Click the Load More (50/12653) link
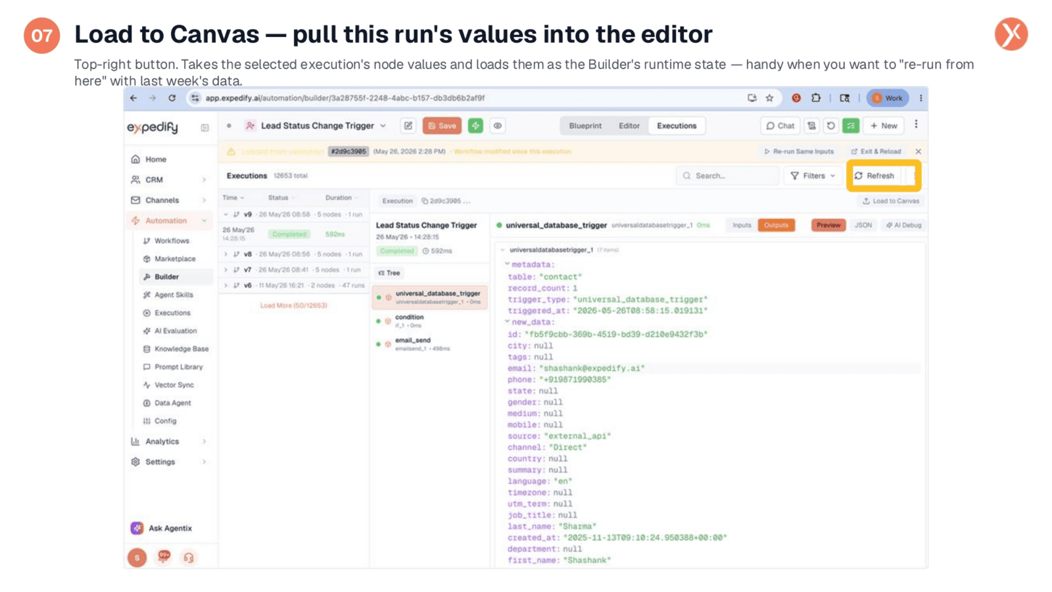Viewport: 1052px width, 592px height. point(293,305)
